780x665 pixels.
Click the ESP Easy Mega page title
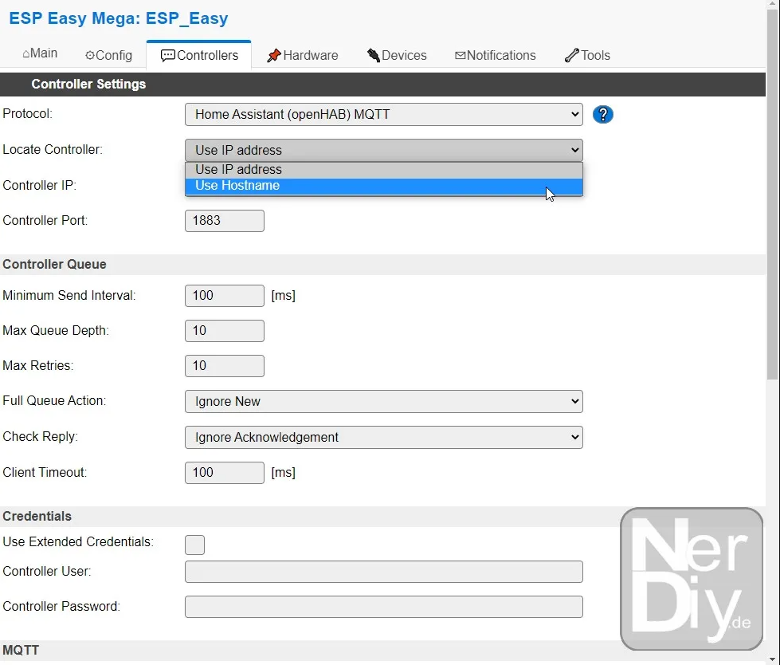[x=119, y=18]
